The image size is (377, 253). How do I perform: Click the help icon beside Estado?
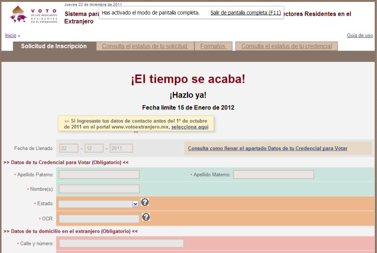click(145, 202)
